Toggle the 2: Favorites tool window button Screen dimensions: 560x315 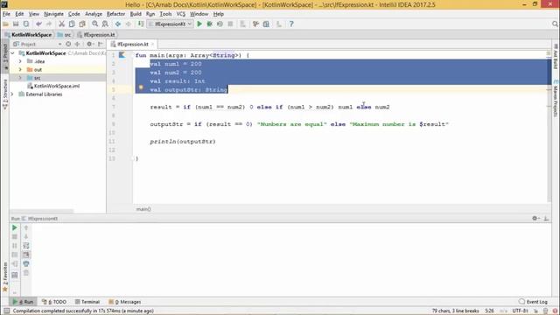(5, 277)
